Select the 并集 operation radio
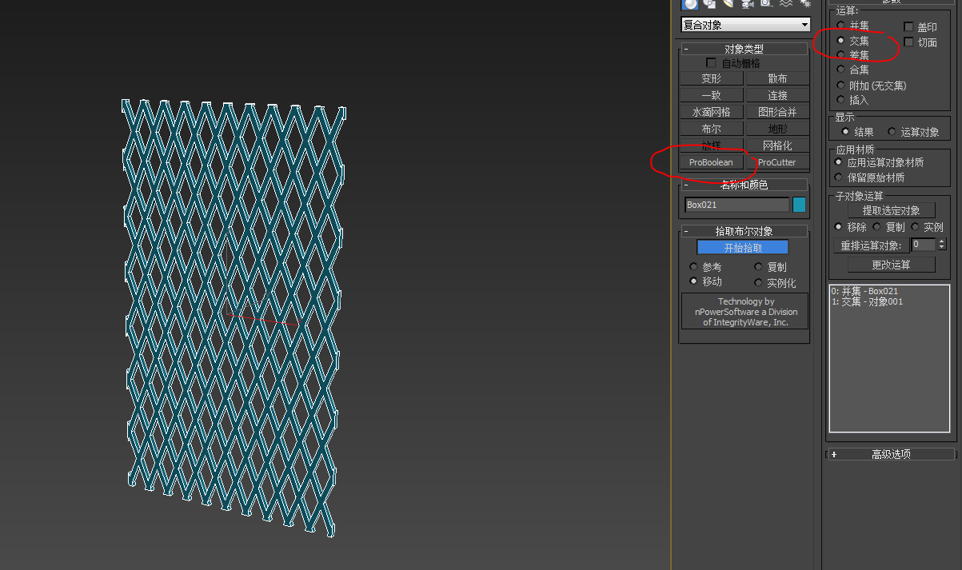Image resolution: width=962 pixels, height=570 pixels. 840,26
